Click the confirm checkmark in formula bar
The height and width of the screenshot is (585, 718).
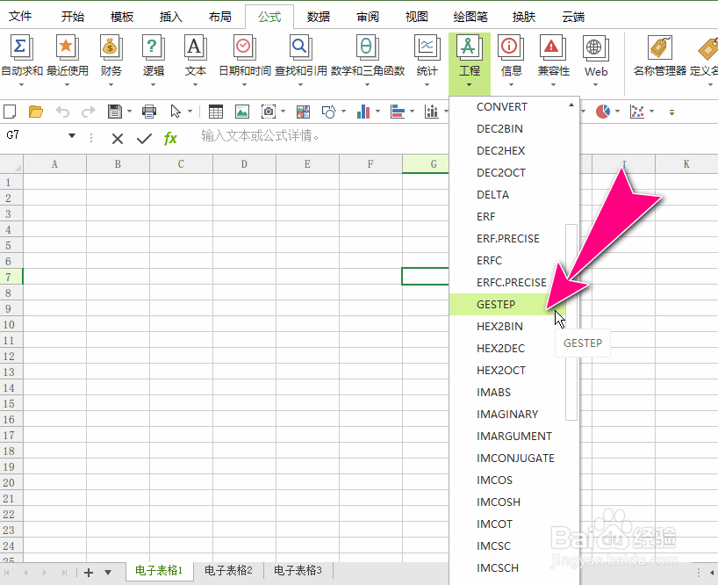pyautogui.click(x=144, y=139)
